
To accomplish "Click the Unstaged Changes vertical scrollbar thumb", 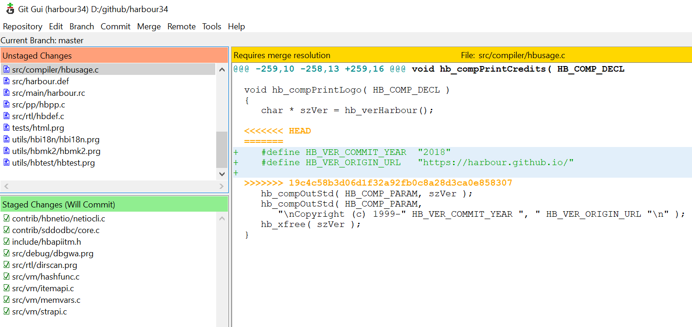I will pyautogui.click(x=222, y=149).
